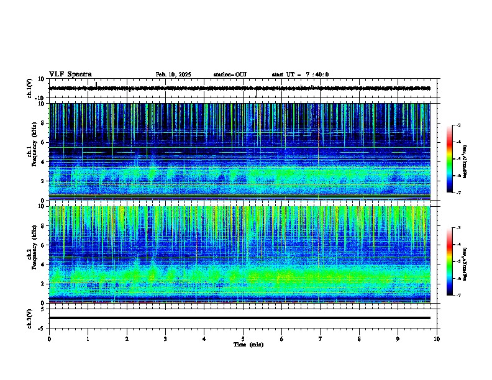The image size is (492, 380).
Task: Click the "8" kHz tick on ch.1 frequency axis
Action: pyautogui.click(x=43, y=123)
